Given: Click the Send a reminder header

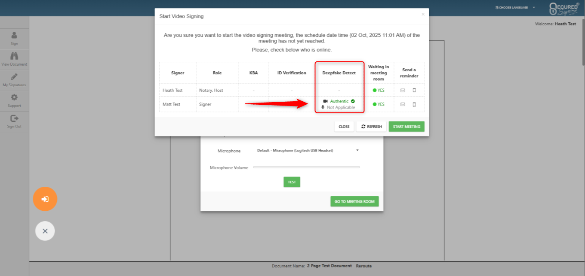Looking at the screenshot, I should coord(409,73).
